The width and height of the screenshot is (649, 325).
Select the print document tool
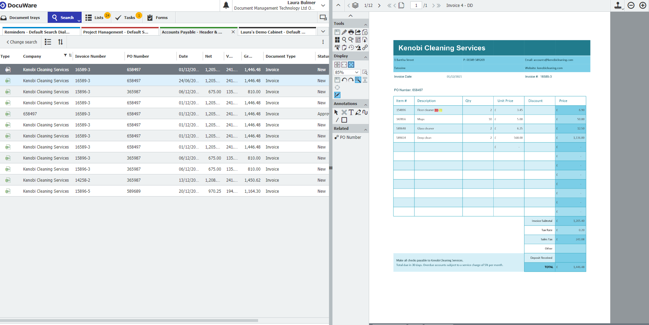(x=351, y=32)
